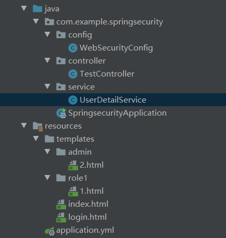This screenshot has width=226, height=238.
Task: Click the TestController class icon
Action: tap(73, 74)
